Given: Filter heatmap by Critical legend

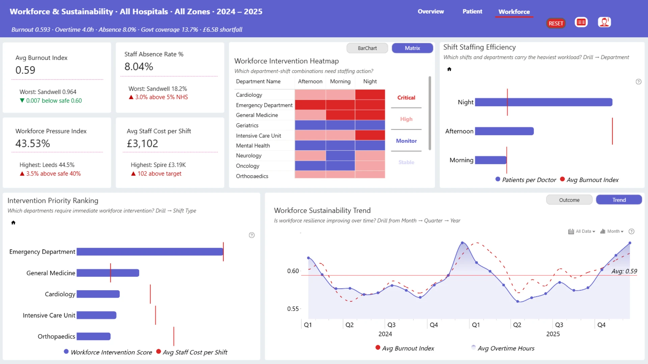Looking at the screenshot, I should 406,97.
